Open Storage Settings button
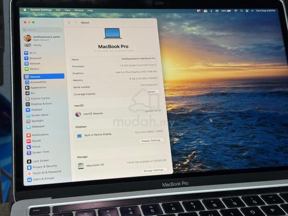 (154, 171)
